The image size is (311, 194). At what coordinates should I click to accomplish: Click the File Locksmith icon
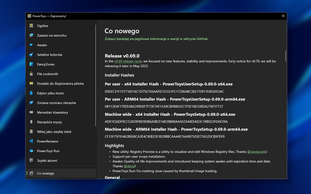coord(31,74)
